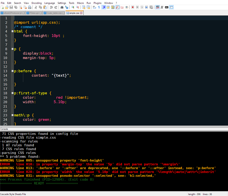This screenshot has height=196, width=228.
Task: Close the eBuild2Producer.pl tab
Action: tap(24, 13)
